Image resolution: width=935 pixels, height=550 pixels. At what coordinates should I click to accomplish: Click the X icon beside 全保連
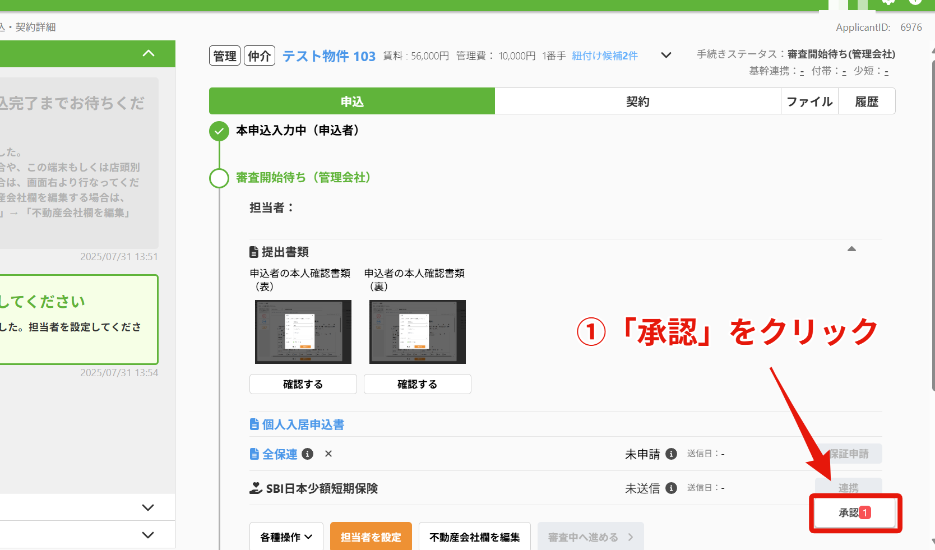coord(328,454)
